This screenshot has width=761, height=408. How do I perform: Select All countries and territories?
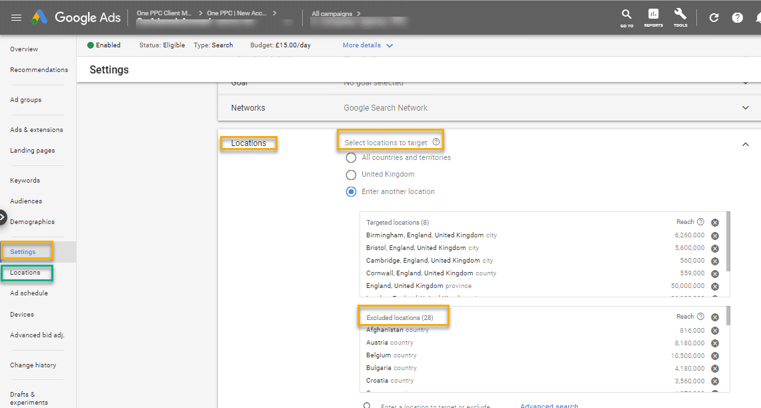(x=351, y=157)
